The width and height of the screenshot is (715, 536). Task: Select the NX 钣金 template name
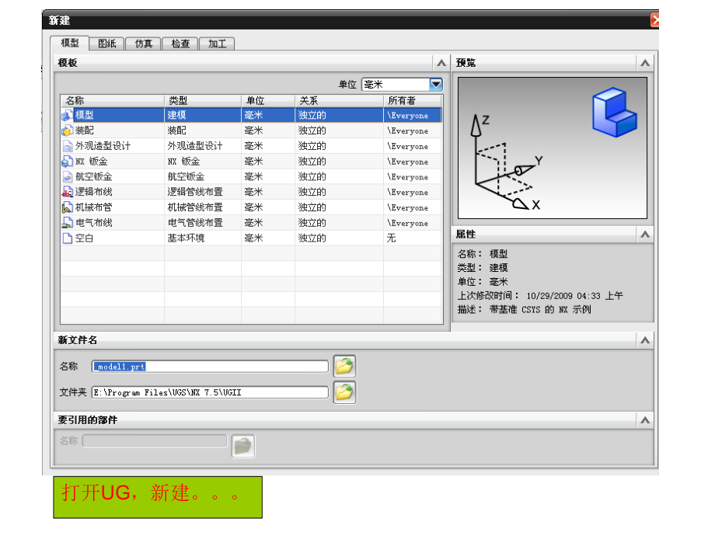[x=91, y=162]
